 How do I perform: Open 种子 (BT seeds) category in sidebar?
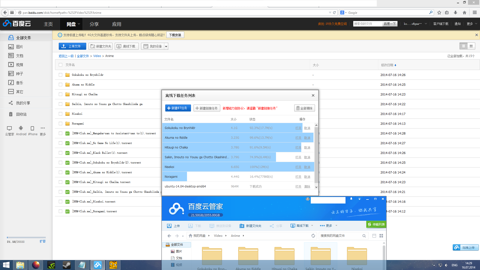16,74
